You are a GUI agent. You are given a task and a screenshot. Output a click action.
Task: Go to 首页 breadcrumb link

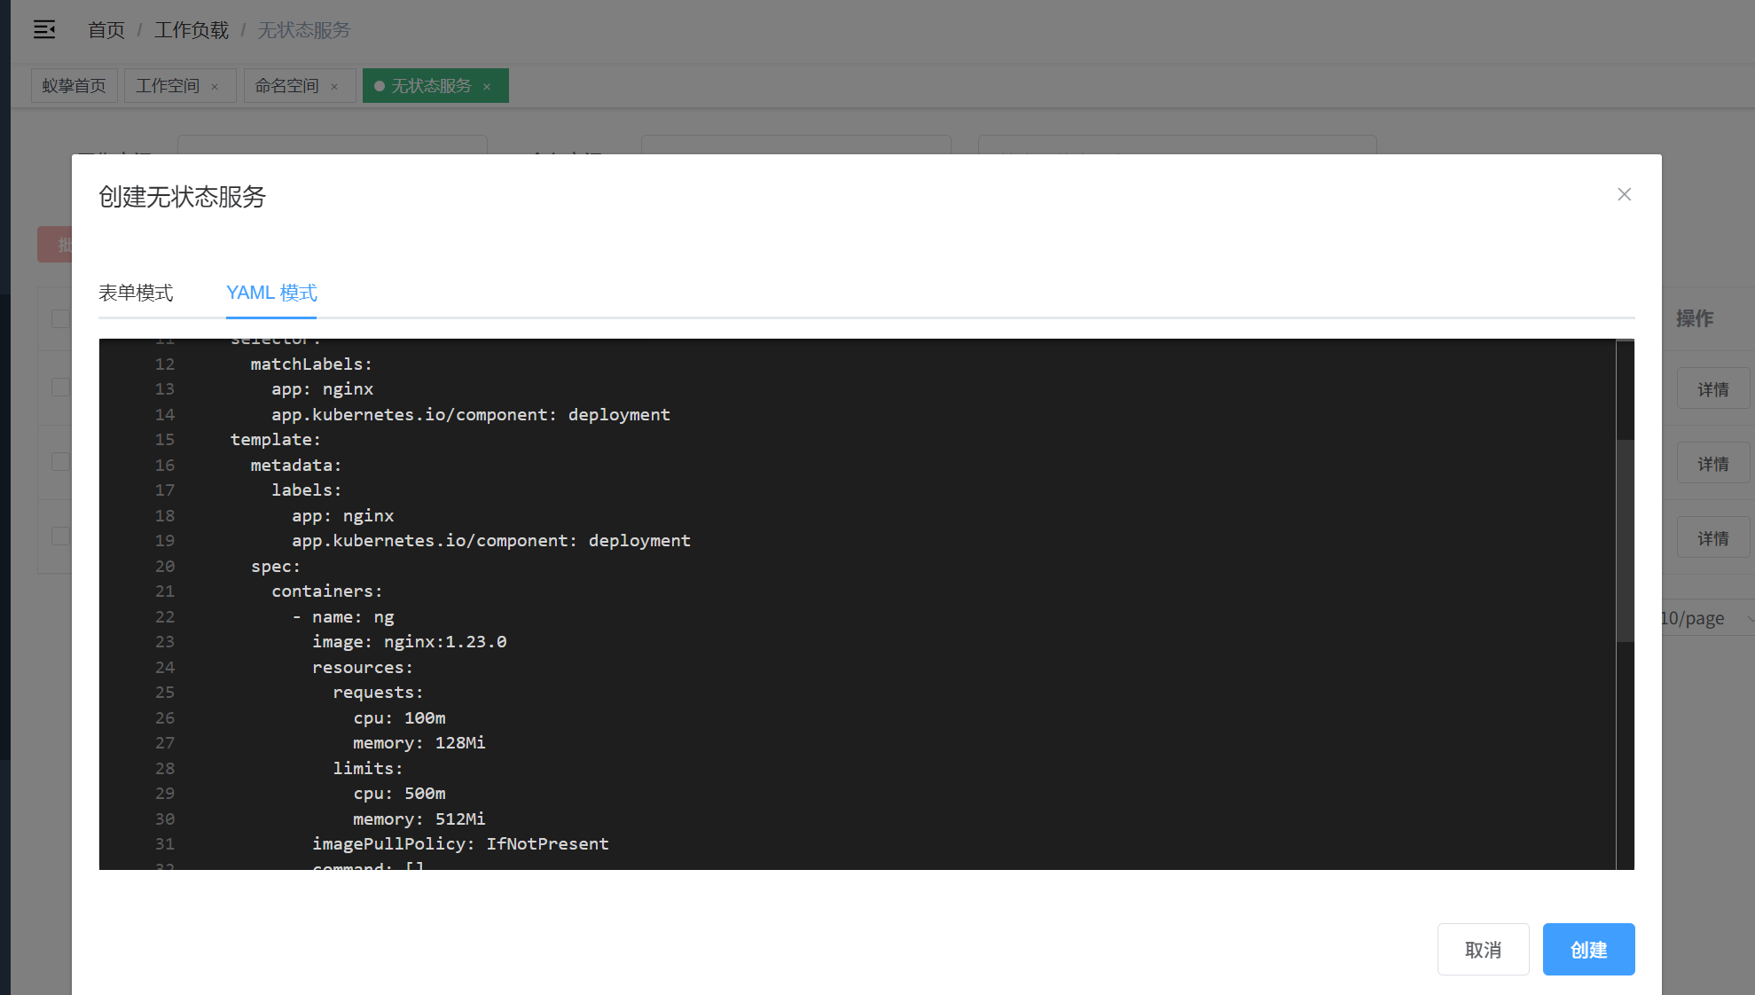coord(106,30)
